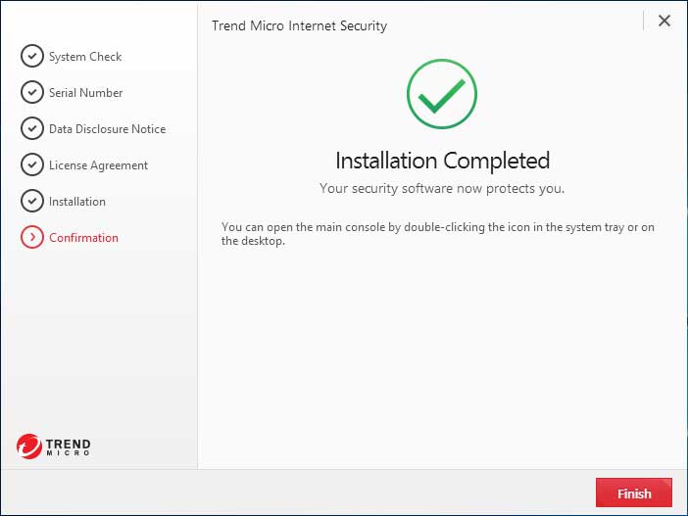Screen dimensions: 688x516
Task: Select the Confirmation step label
Action: [x=83, y=238]
